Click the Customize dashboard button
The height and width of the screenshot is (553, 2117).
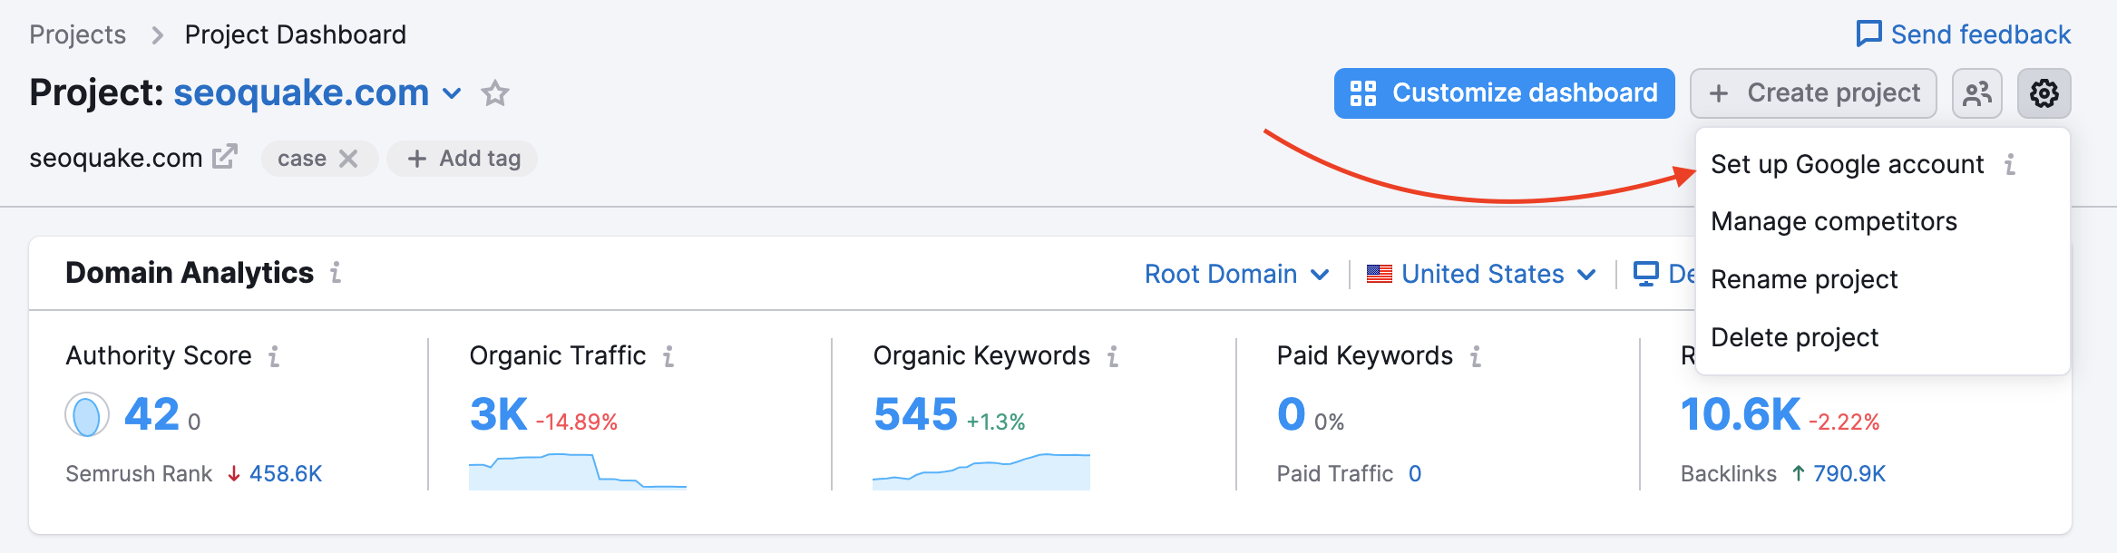tap(1504, 93)
